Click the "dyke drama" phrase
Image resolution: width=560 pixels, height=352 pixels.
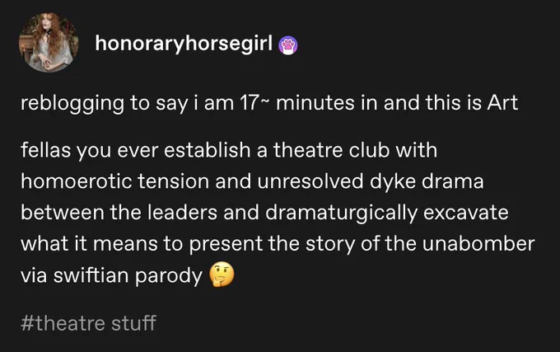coord(427,181)
